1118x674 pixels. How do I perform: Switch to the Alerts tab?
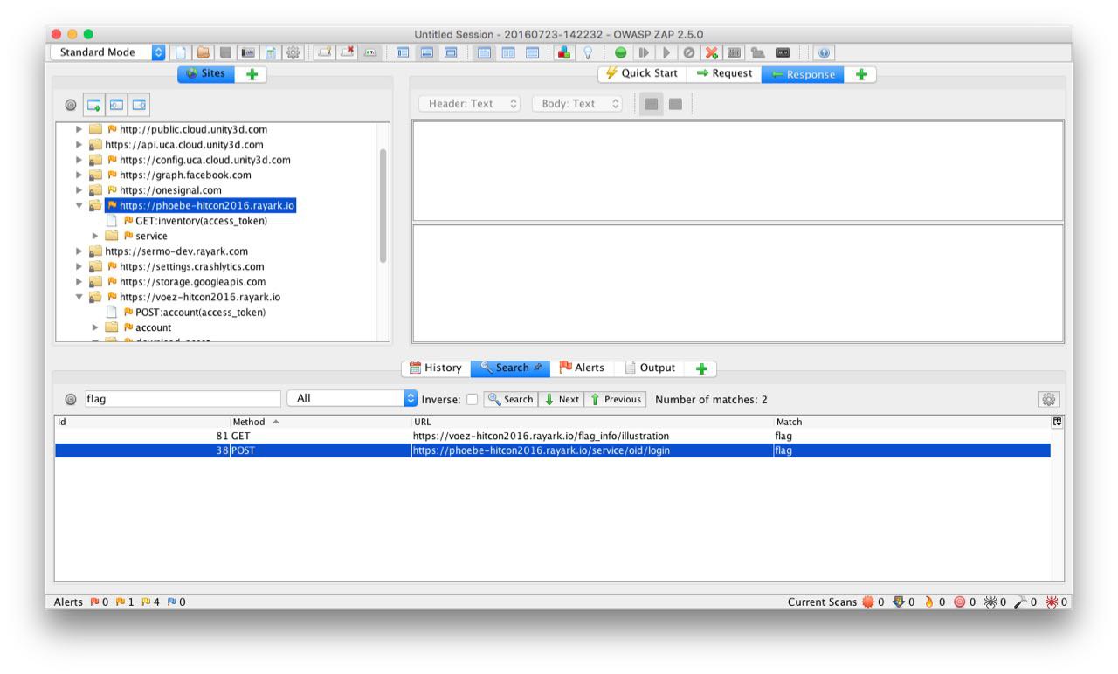tap(581, 368)
